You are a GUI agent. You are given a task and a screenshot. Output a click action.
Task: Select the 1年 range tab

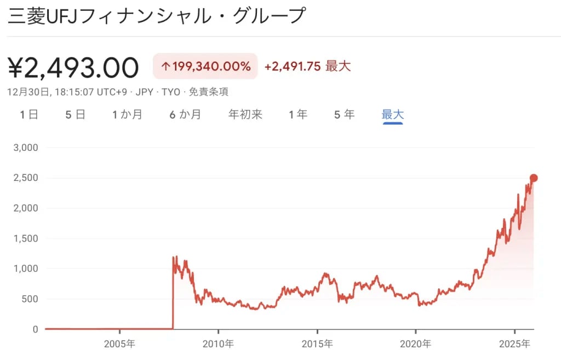pyautogui.click(x=298, y=114)
